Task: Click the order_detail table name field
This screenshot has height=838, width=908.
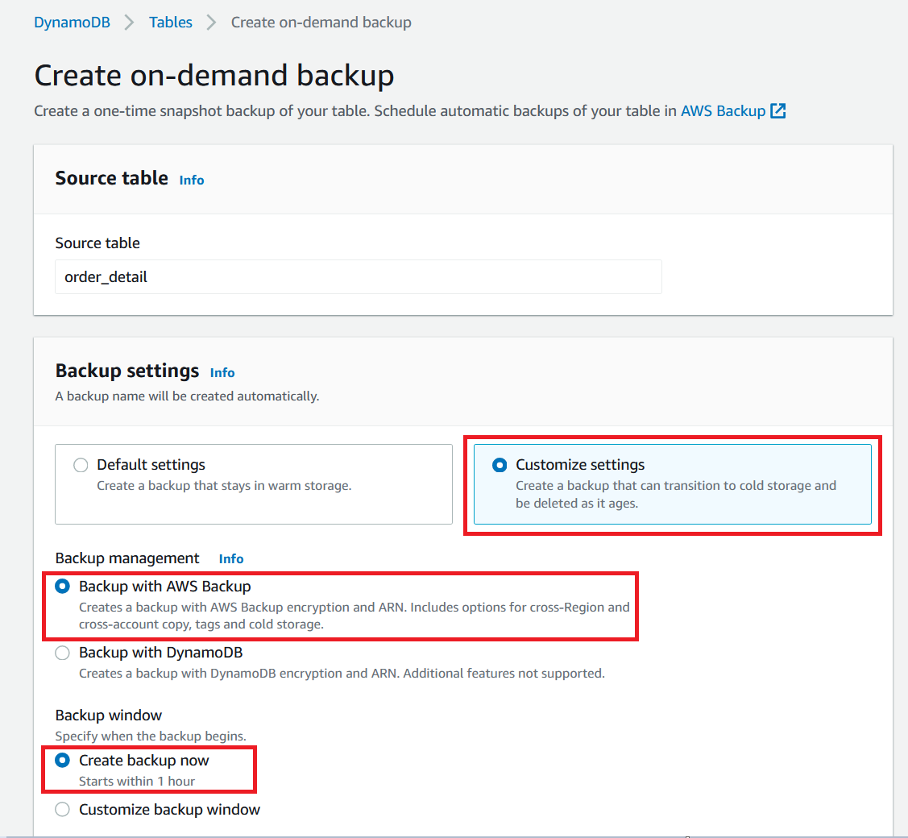Action: [x=358, y=276]
